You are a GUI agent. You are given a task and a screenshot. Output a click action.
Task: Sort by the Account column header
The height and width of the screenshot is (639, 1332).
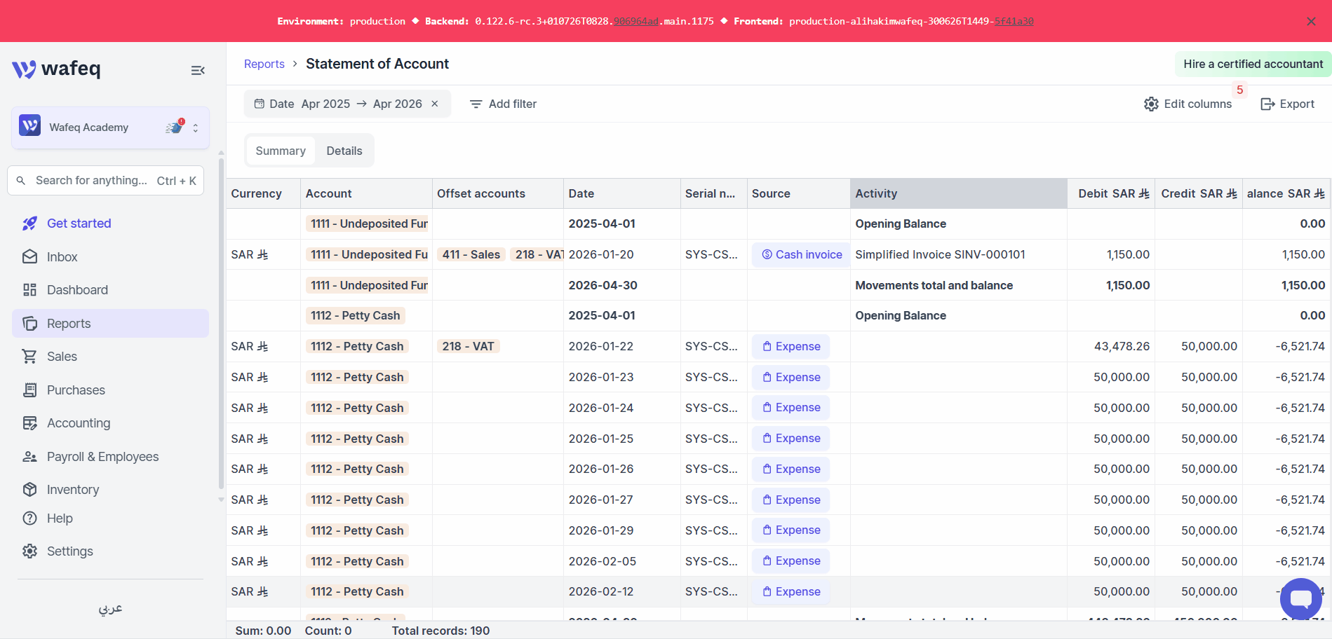pos(366,193)
